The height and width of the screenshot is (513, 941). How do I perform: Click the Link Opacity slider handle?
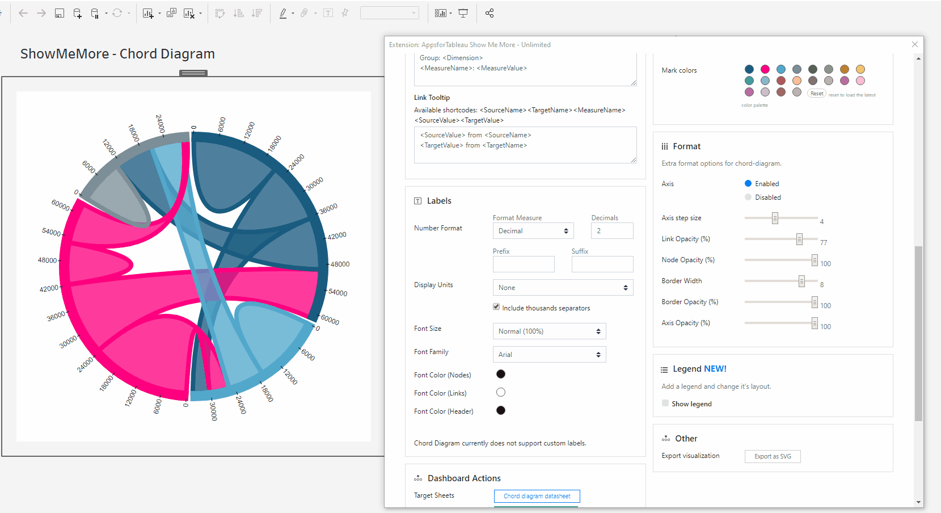[x=799, y=239]
